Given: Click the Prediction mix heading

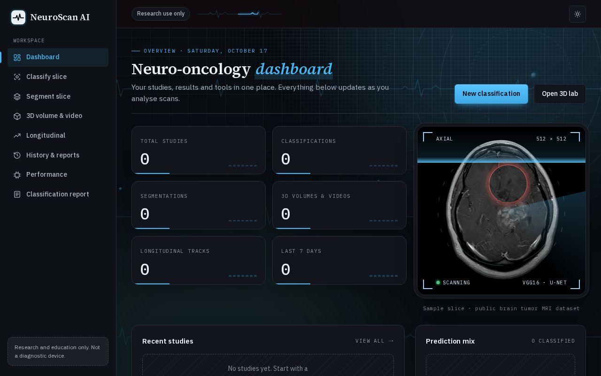Looking at the screenshot, I should click(450, 341).
